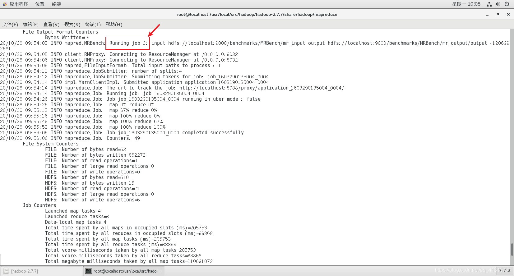Click the file manager icon in taskbar
514x276 pixels.
[x=6, y=271]
